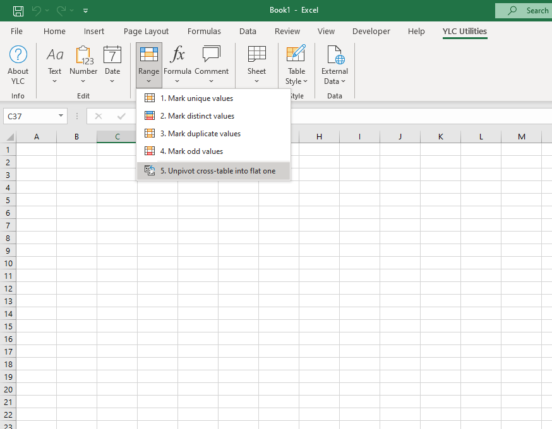Click the Select All corner triangle
552x429 pixels.
[9, 137]
